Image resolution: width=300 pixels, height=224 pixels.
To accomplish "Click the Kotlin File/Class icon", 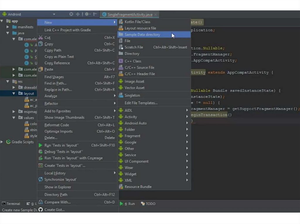I will click(x=121, y=22).
